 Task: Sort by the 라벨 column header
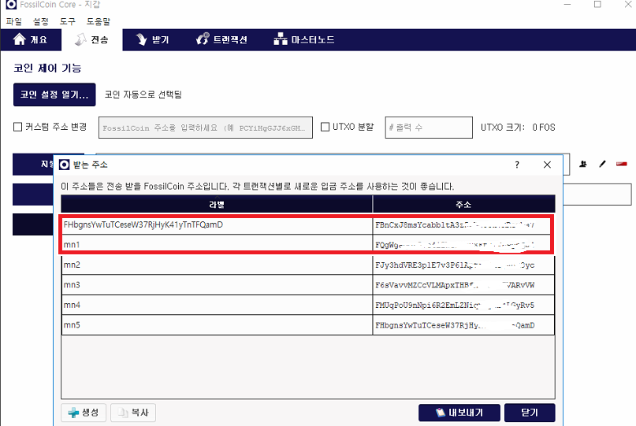[x=217, y=204]
